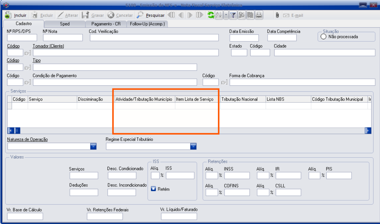Open the funnel filter icon

pos(233,15)
